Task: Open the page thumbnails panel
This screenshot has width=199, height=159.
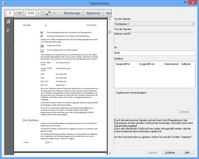Action: [x=8, y=22]
